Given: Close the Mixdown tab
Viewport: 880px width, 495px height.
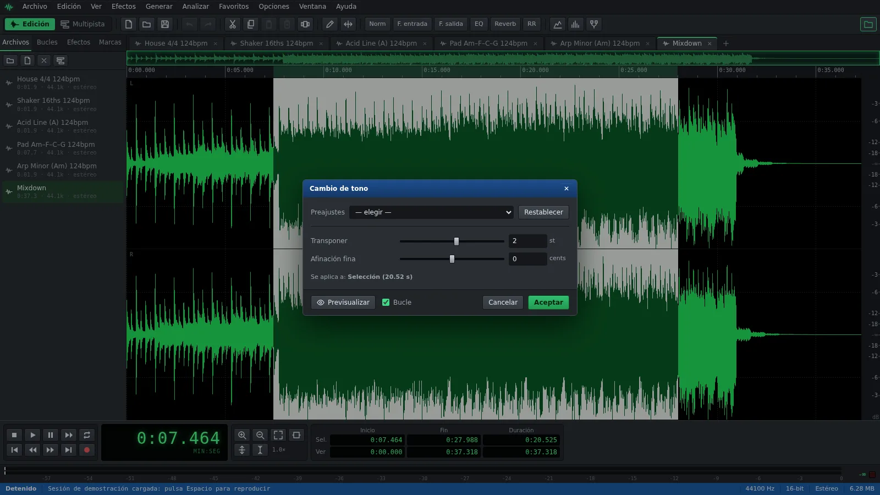Looking at the screenshot, I should [710, 43].
